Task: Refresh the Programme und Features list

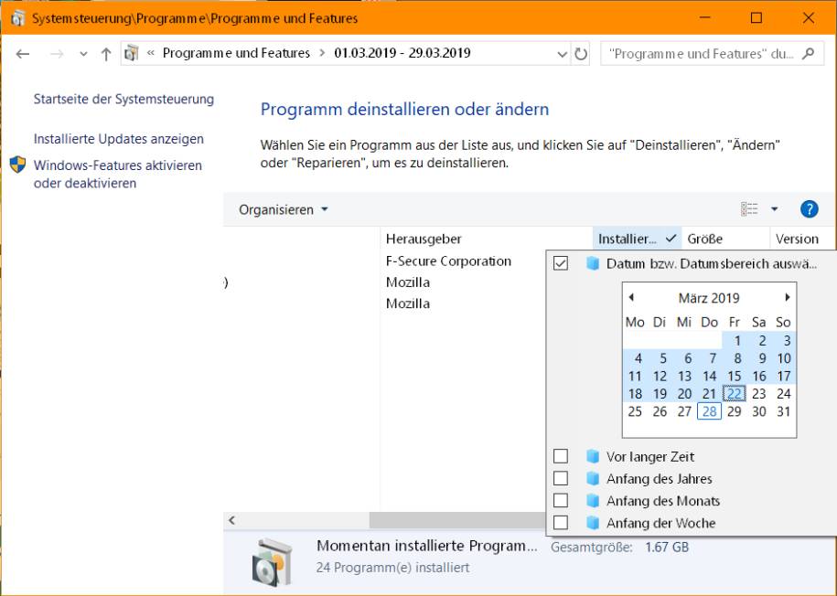Action: click(581, 54)
